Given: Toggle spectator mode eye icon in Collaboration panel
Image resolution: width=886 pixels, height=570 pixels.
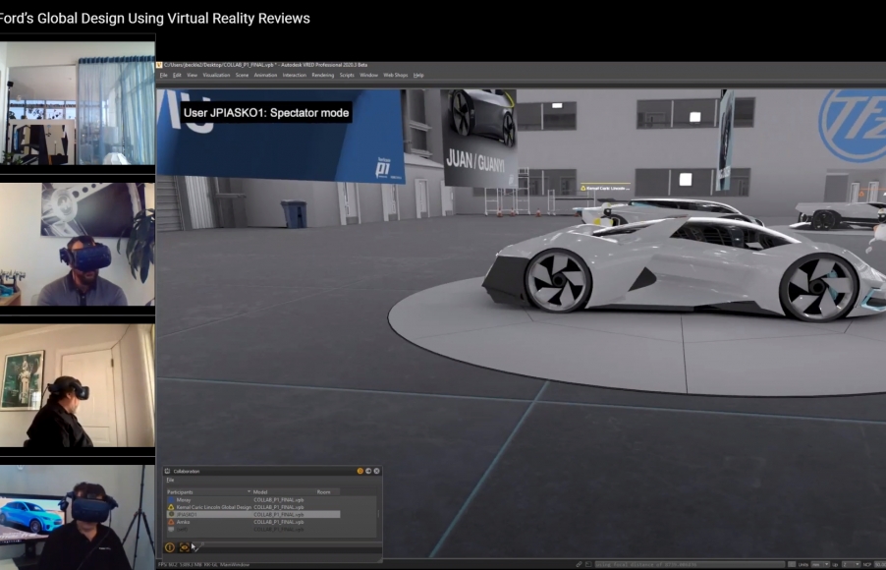Looking at the screenshot, I should pos(185,547).
